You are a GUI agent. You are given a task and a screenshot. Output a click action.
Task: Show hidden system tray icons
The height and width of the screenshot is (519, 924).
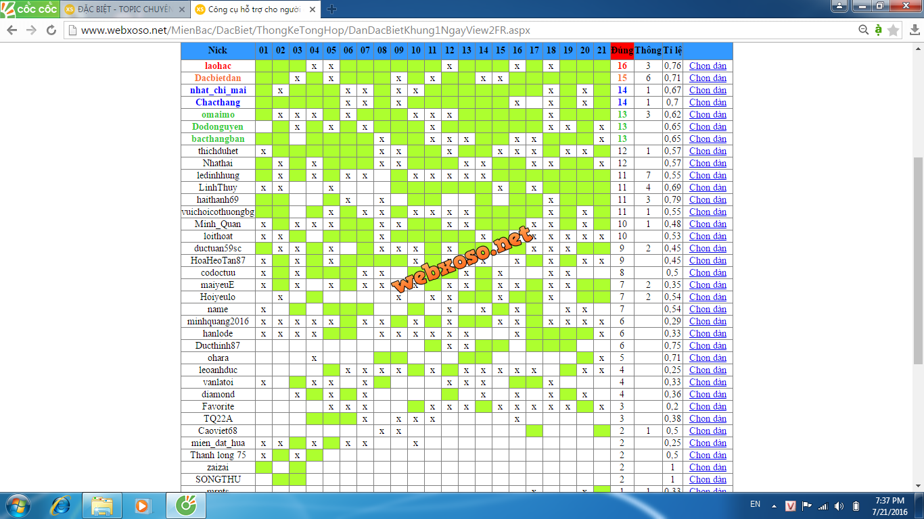tap(775, 505)
